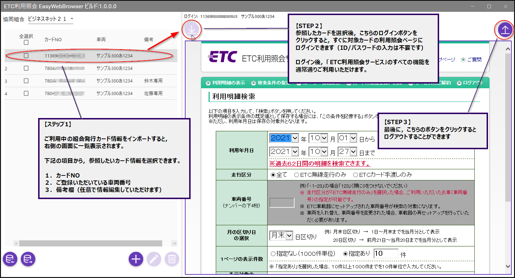This screenshot has height=278, width=515.
Task: Click the card number starting with 11369
Action: pyautogui.click(x=65, y=56)
